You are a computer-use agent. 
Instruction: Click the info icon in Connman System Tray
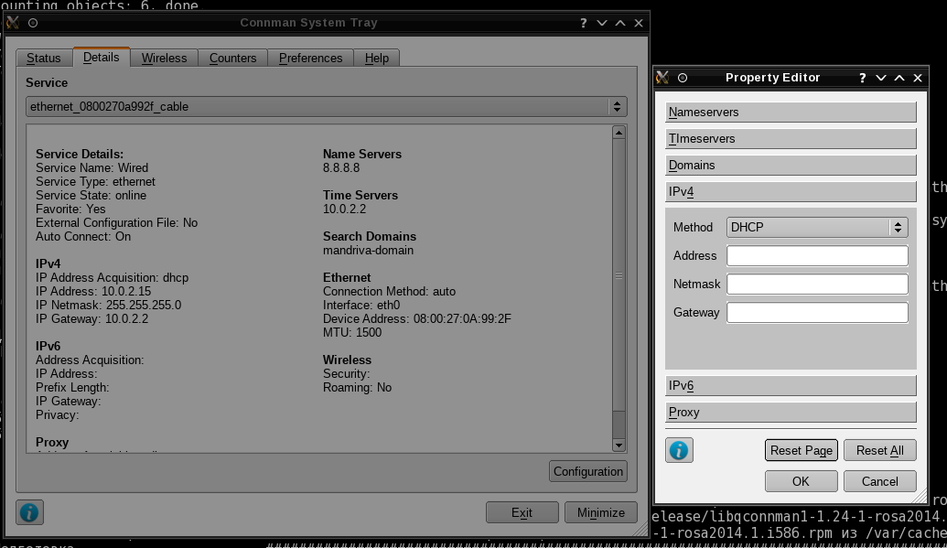tap(29, 512)
